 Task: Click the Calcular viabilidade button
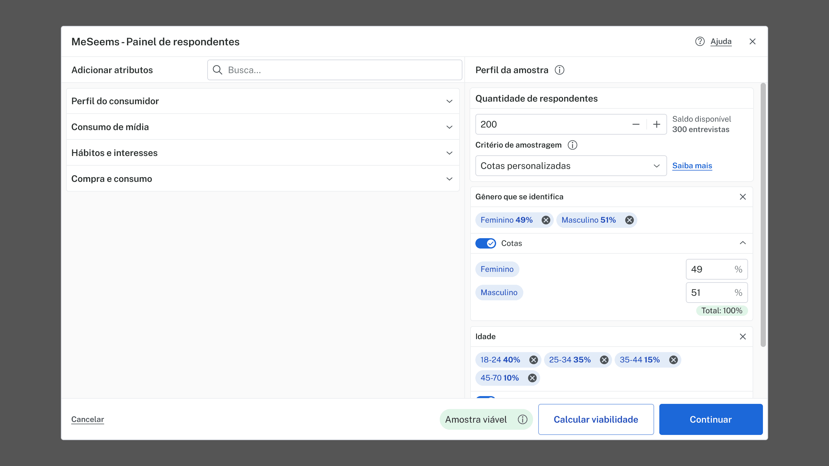(x=596, y=419)
